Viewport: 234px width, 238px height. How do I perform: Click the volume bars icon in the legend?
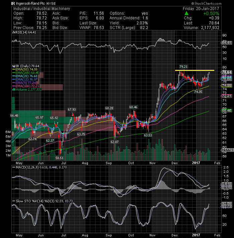pos(14,90)
